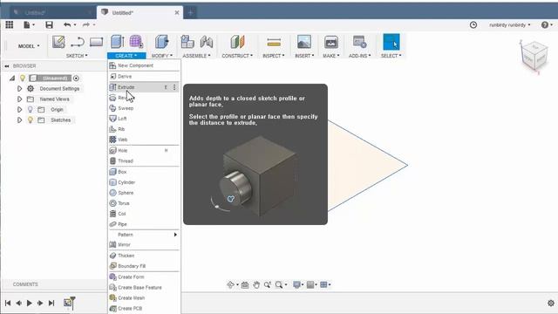Click the Add-Ins scripts icon
Viewport: 558px width, 314px height.
click(359, 42)
